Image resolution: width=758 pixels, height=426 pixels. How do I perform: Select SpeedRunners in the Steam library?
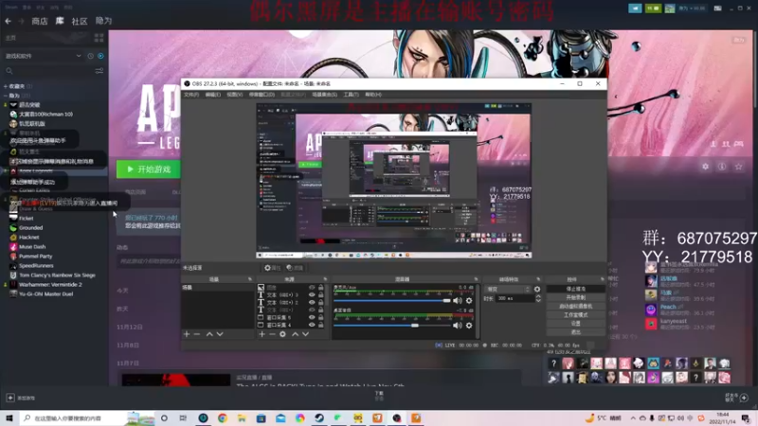pyautogui.click(x=36, y=266)
